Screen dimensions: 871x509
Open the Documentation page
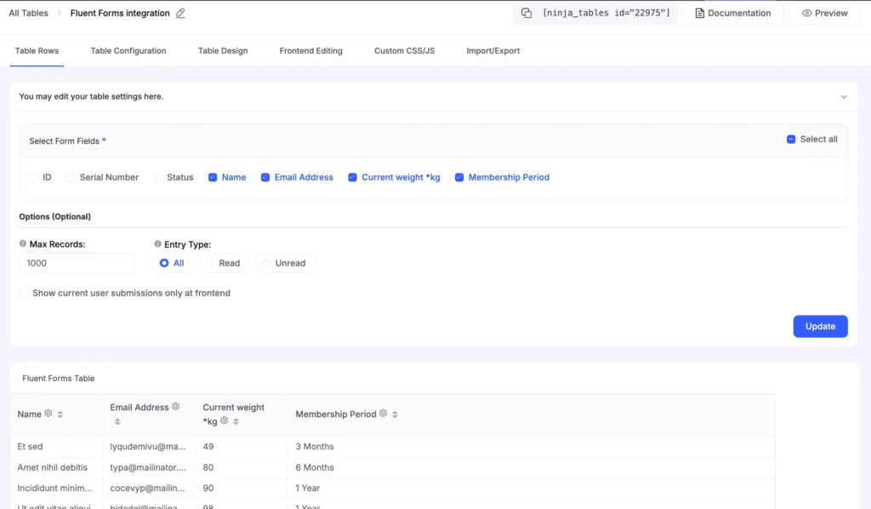click(x=732, y=13)
